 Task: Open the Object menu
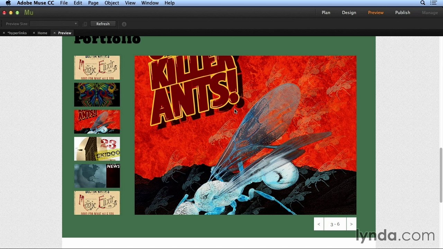pos(112,3)
